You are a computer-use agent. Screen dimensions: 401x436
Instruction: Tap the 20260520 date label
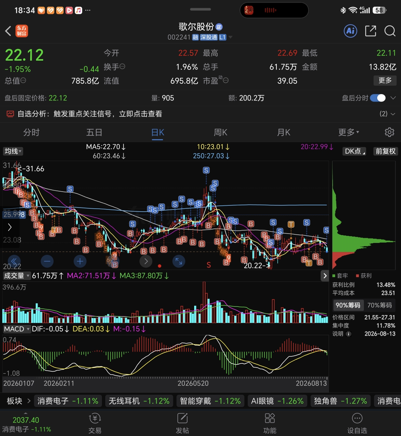(x=193, y=384)
